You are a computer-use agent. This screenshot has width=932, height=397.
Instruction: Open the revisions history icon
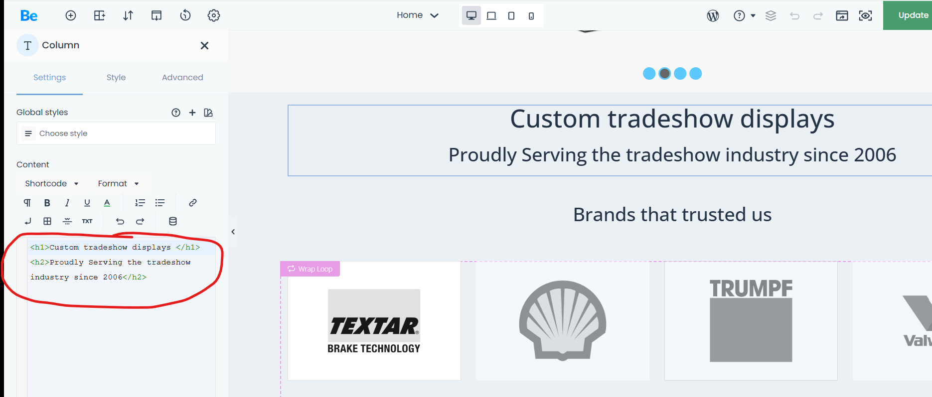(185, 15)
